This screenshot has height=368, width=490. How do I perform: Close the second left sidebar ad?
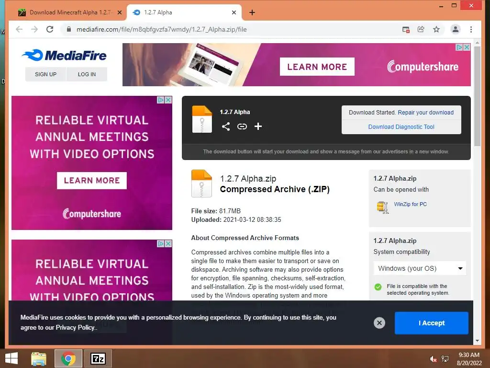point(168,243)
